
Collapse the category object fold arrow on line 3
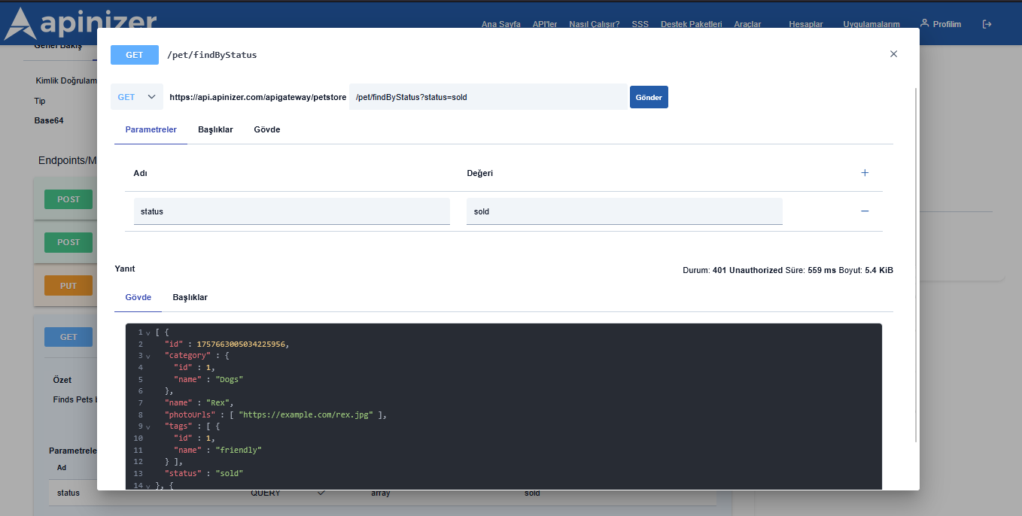tap(148, 356)
